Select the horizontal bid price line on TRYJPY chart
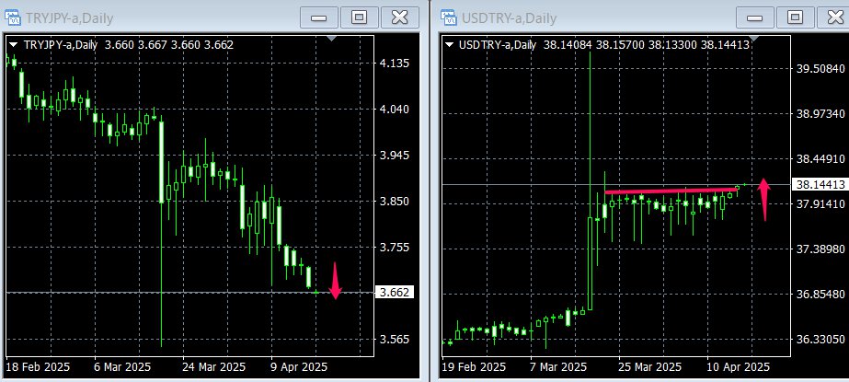This screenshot has height=382, width=849. (x=189, y=293)
